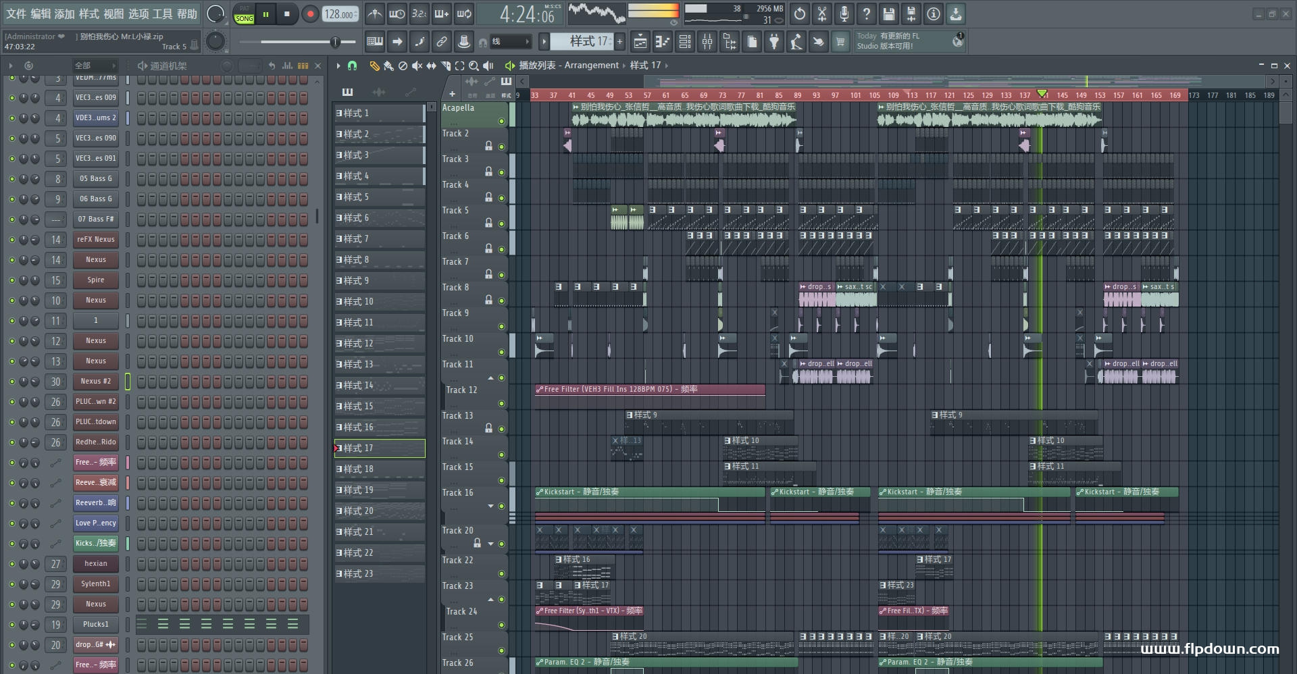Screen dimensions: 1297x674
Task: Click the render audio export icon
Action: coord(911,14)
